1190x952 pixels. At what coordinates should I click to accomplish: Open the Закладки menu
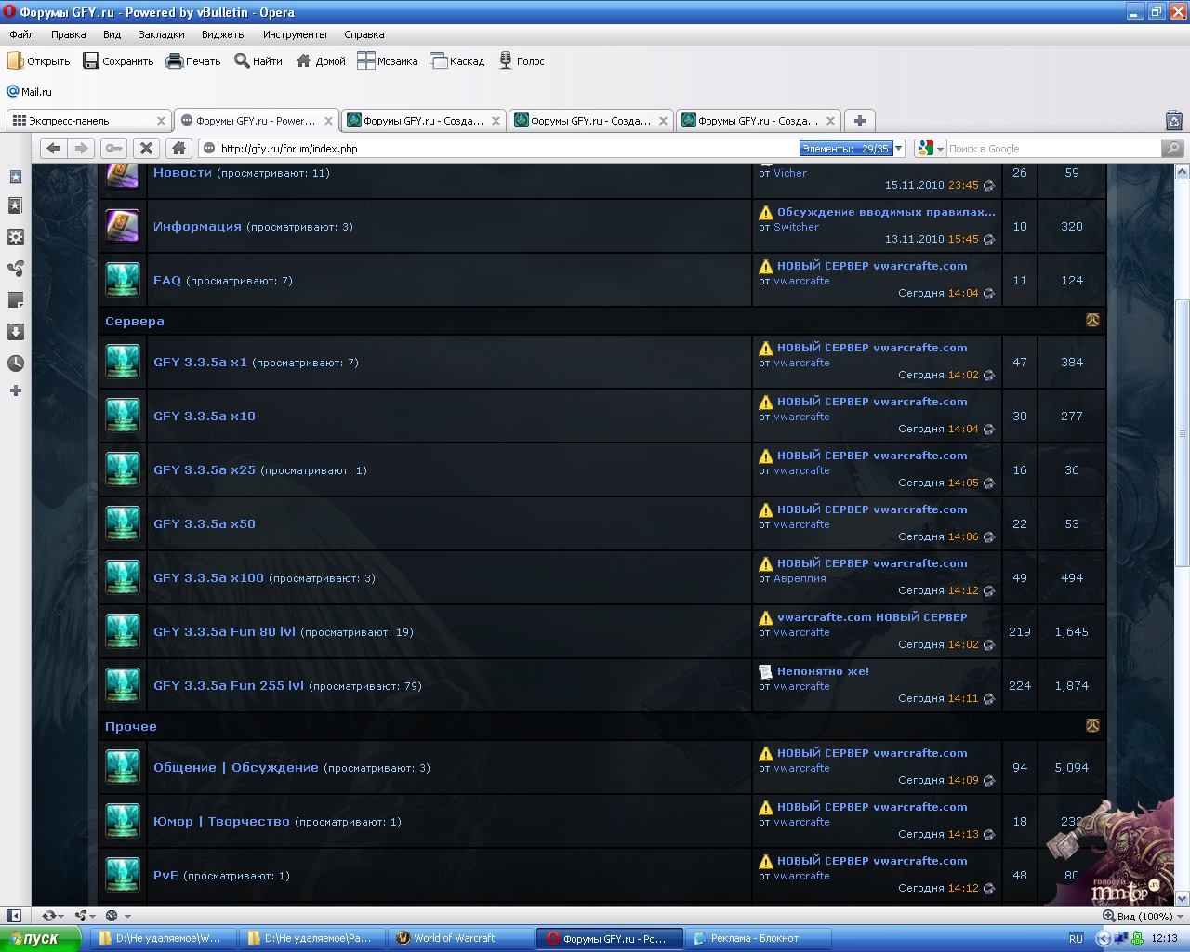click(x=161, y=34)
